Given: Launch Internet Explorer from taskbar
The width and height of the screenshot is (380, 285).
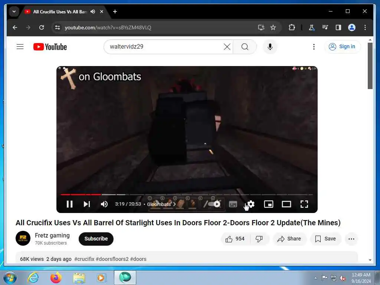Looking at the screenshot, I should click(33, 278).
